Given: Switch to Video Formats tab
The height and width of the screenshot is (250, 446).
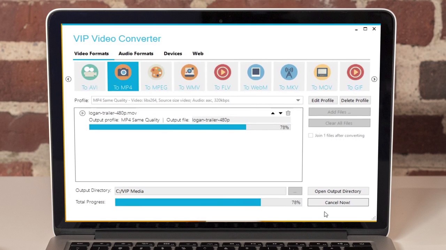Looking at the screenshot, I should tap(91, 53).
